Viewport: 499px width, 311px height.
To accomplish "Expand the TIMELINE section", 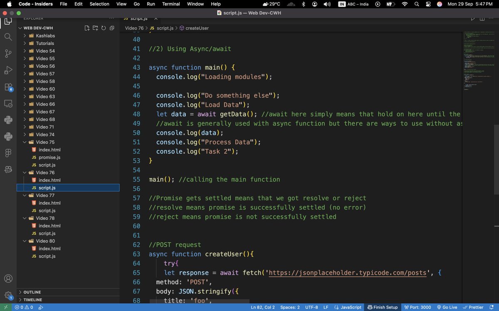I will pos(68,299).
